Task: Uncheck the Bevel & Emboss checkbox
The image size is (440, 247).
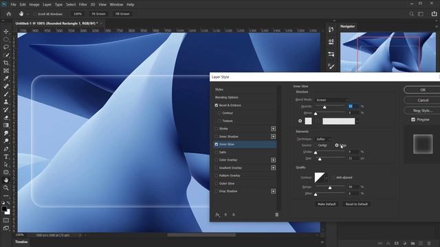Action: point(217,105)
